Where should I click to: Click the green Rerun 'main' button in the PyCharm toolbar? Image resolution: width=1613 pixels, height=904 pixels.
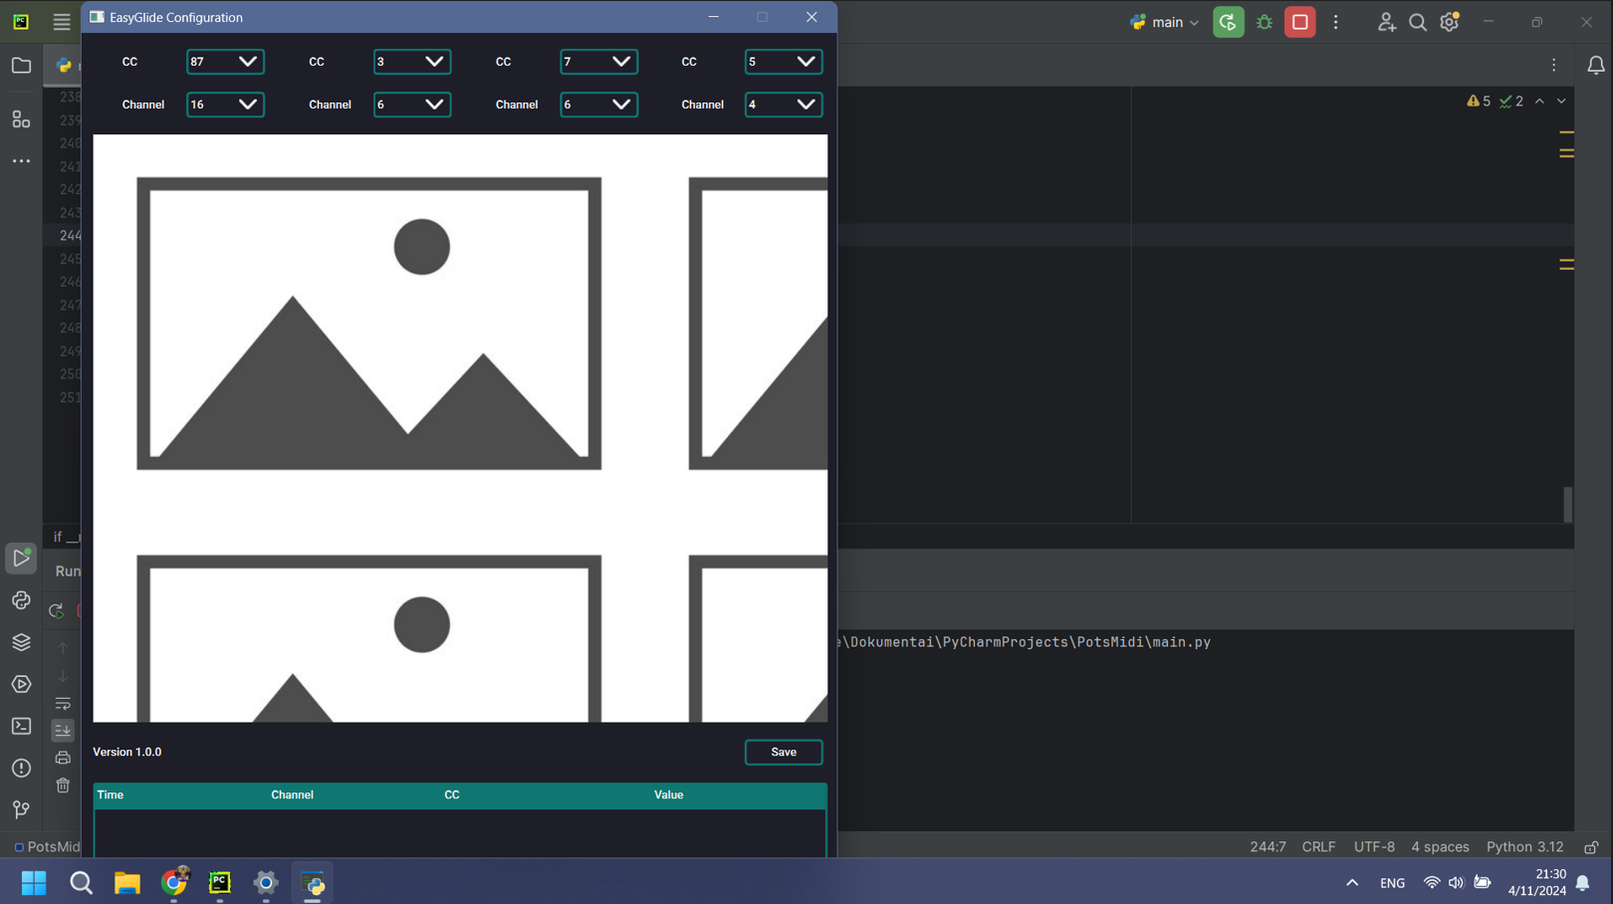pos(1228,22)
